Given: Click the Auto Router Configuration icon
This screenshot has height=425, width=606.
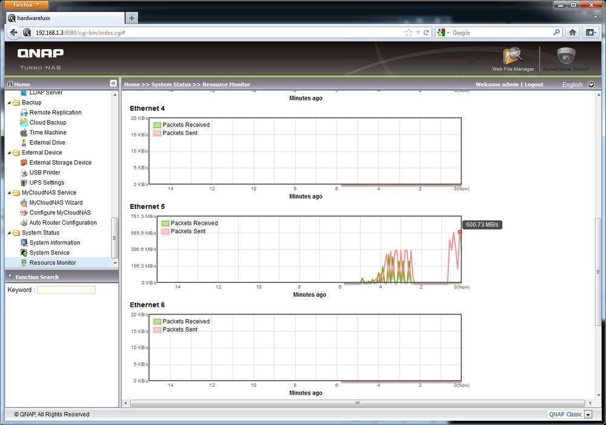Looking at the screenshot, I should (x=24, y=223).
